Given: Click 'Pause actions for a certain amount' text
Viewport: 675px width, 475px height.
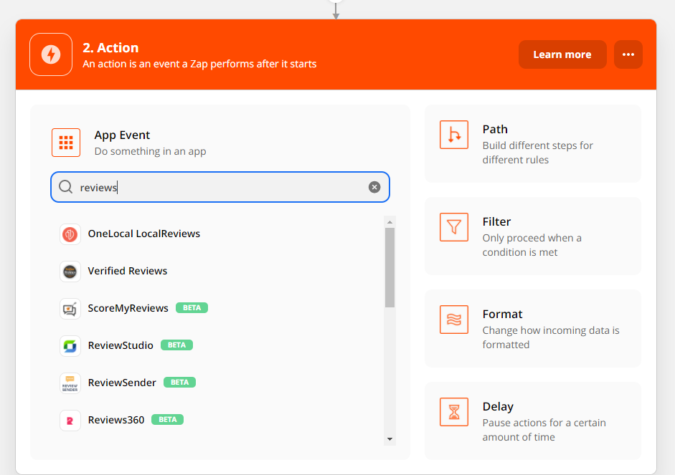Looking at the screenshot, I should [544, 430].
